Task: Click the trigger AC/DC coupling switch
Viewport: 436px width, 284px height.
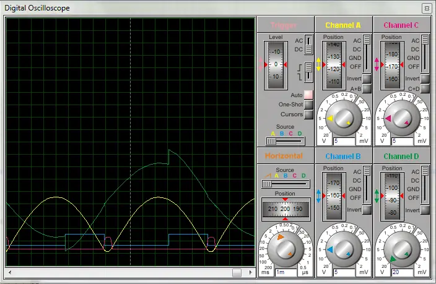Action: pos(308,45)
